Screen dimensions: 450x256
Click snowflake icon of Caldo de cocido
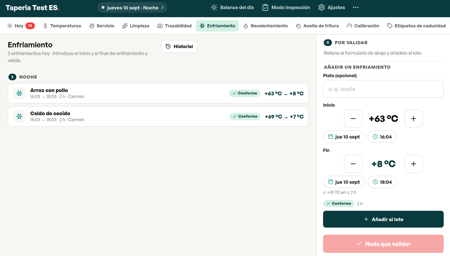pos(19,116)
